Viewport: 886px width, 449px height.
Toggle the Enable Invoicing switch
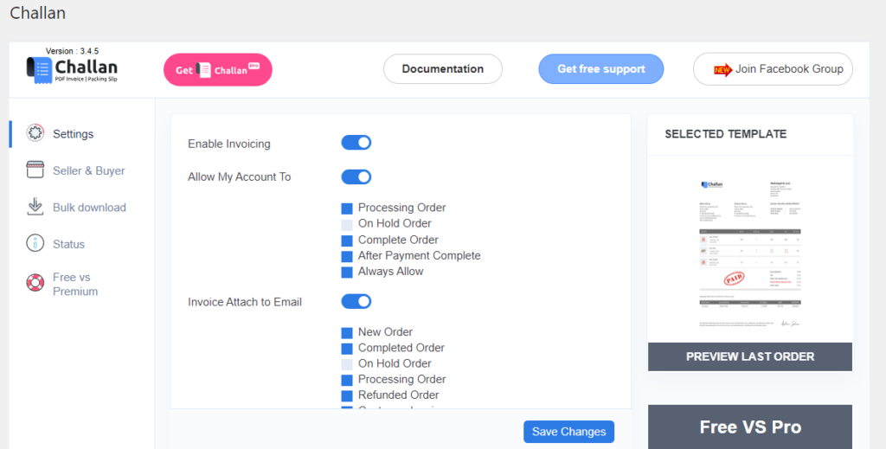coord(356,143)
